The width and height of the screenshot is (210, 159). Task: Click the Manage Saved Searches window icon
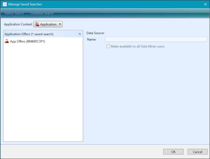click(5, 4)
